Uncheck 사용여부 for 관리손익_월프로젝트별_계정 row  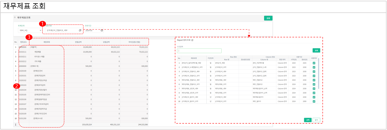(314, 63)
